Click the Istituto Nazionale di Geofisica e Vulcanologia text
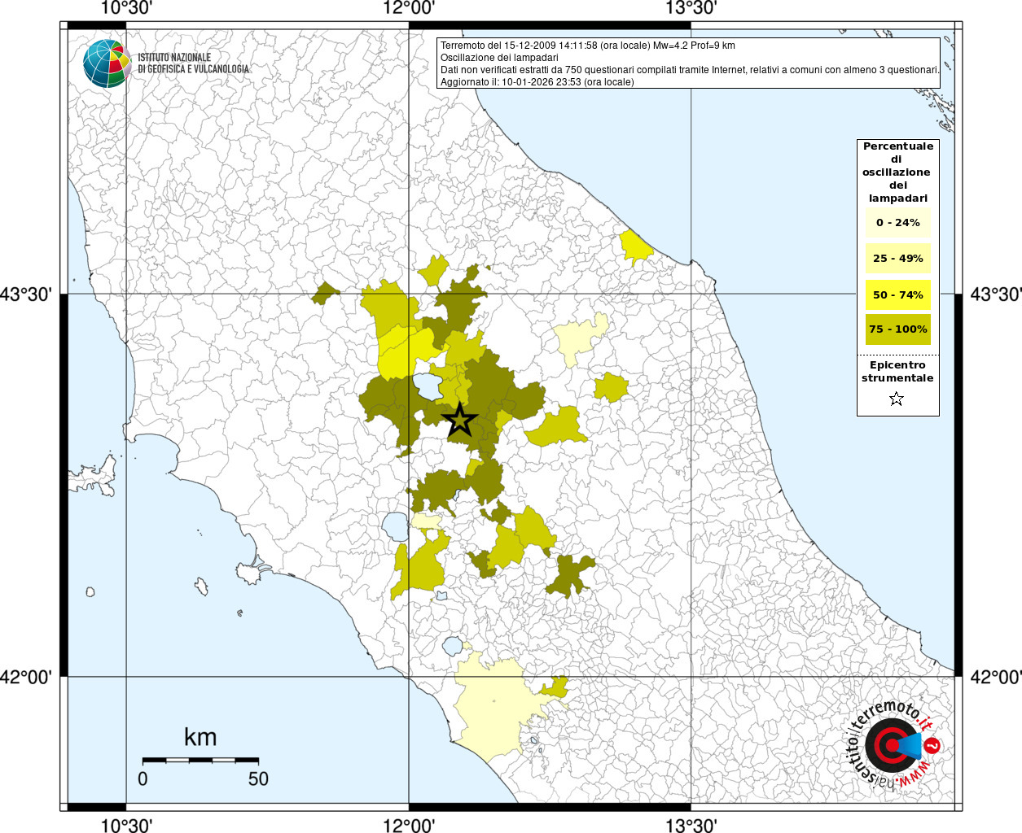This screenshot has height=833, width=1022. coord(193,63)
